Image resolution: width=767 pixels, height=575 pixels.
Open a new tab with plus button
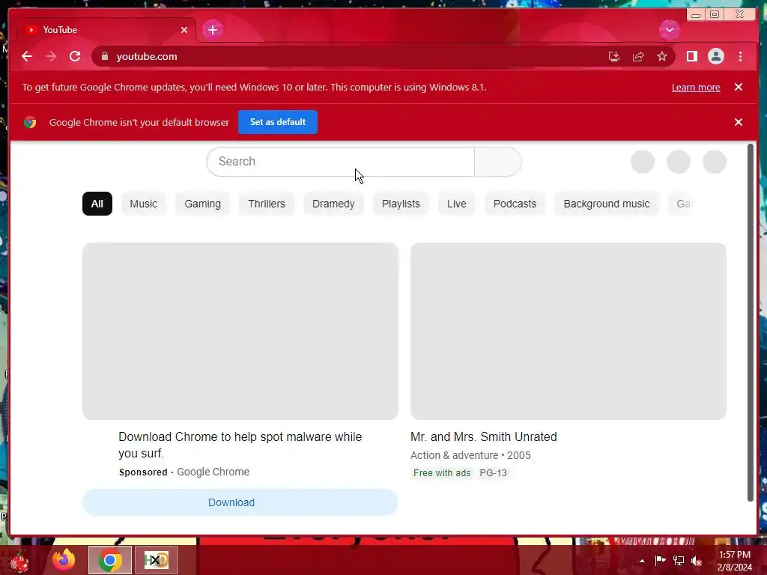pyautogui.click(x=212, y=30)
